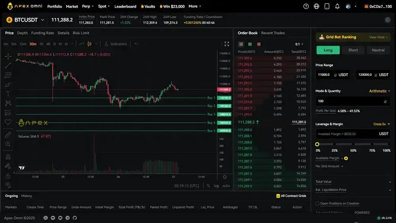
Task: Select Short grid direction
Action: (353, 50)
